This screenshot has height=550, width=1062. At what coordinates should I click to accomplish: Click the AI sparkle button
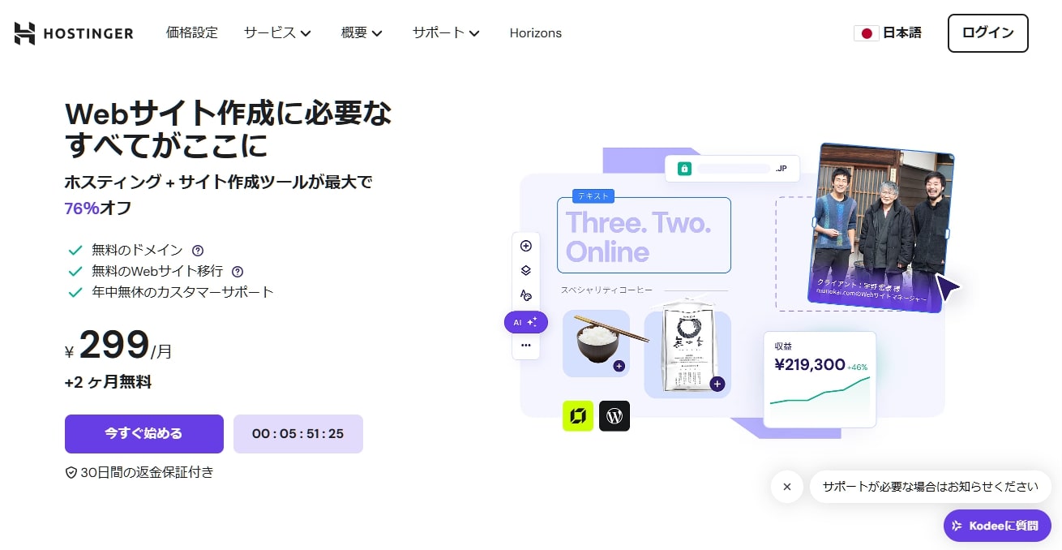[525, 322]
